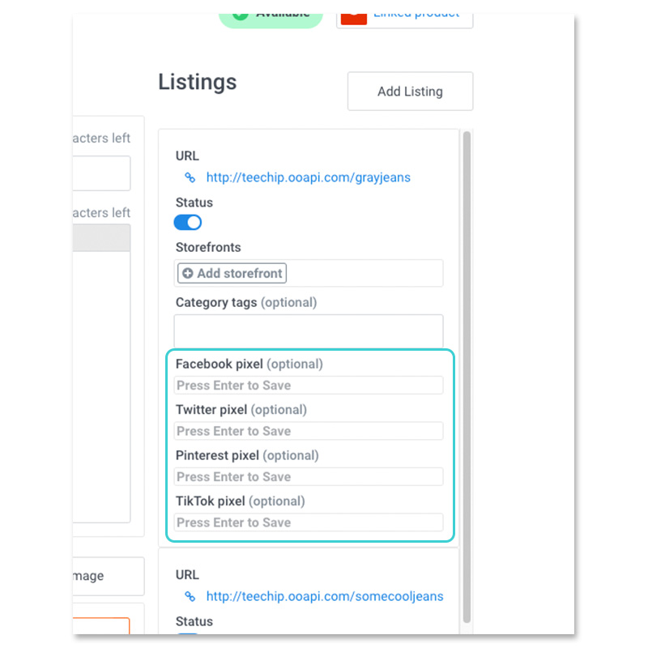Click the TikTok pixel (optional) label
Screen dimensions: 648x648
click(241, 501)
